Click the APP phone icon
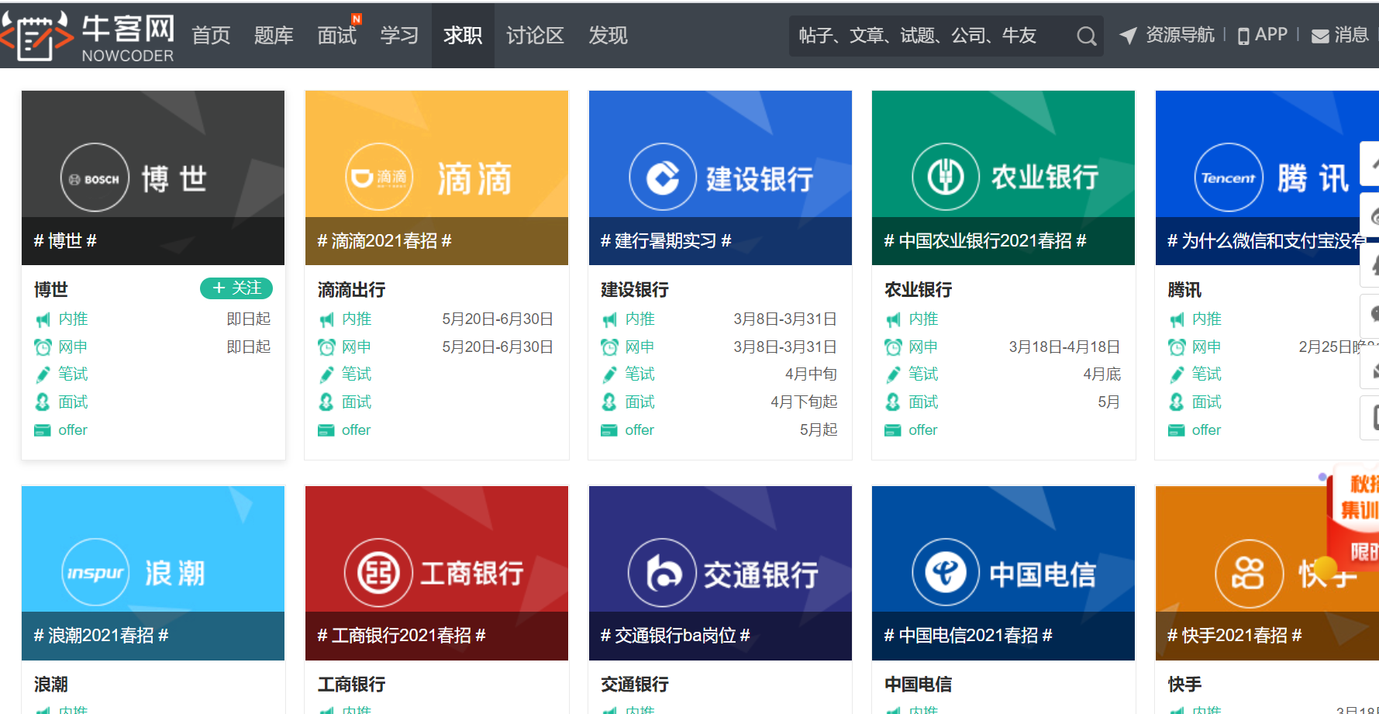 tap(1243, 36)
